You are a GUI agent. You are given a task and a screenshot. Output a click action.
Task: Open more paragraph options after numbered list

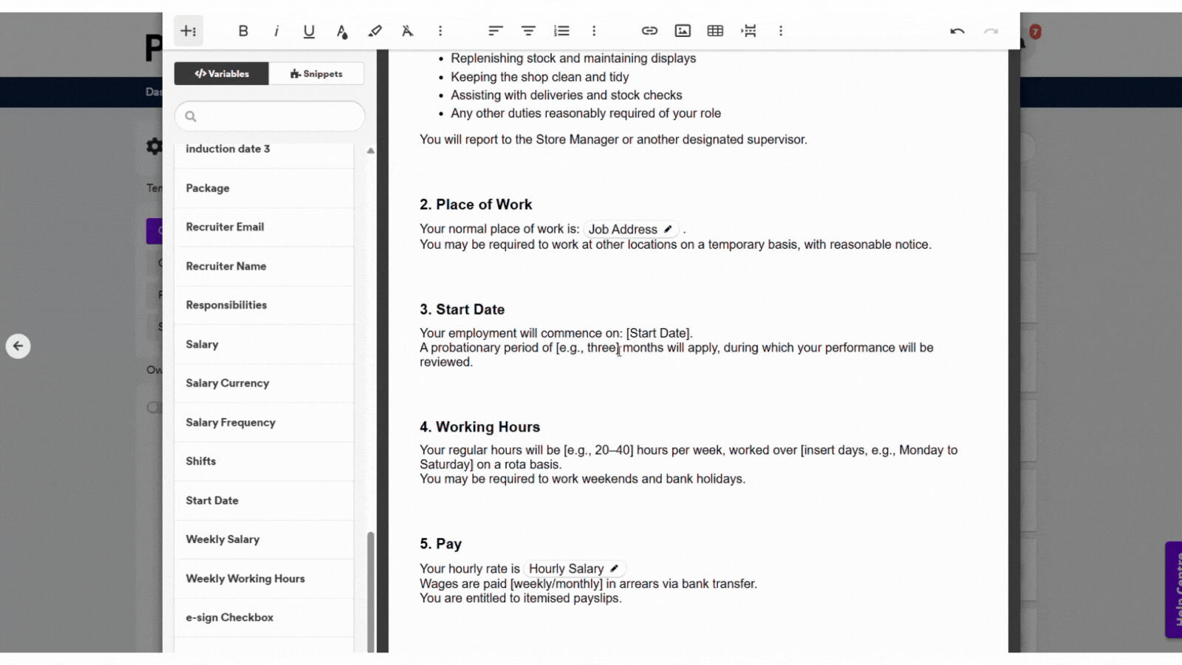594,31
